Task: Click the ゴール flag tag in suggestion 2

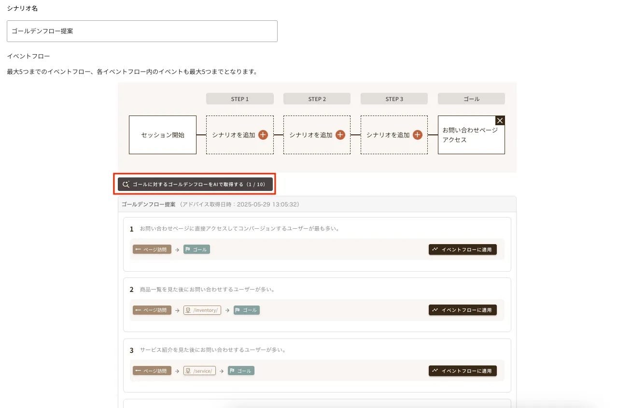Action: tap(247, 310)
